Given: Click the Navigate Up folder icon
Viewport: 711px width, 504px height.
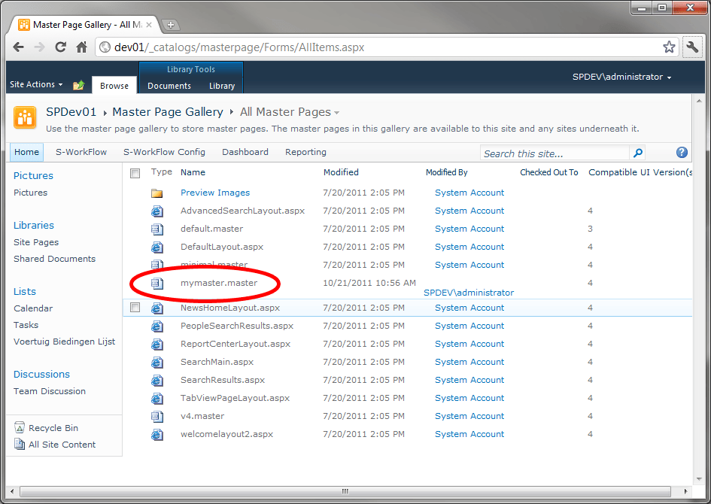Looking at the screenshot, I should pyautogui.click(x=78, y=85).
